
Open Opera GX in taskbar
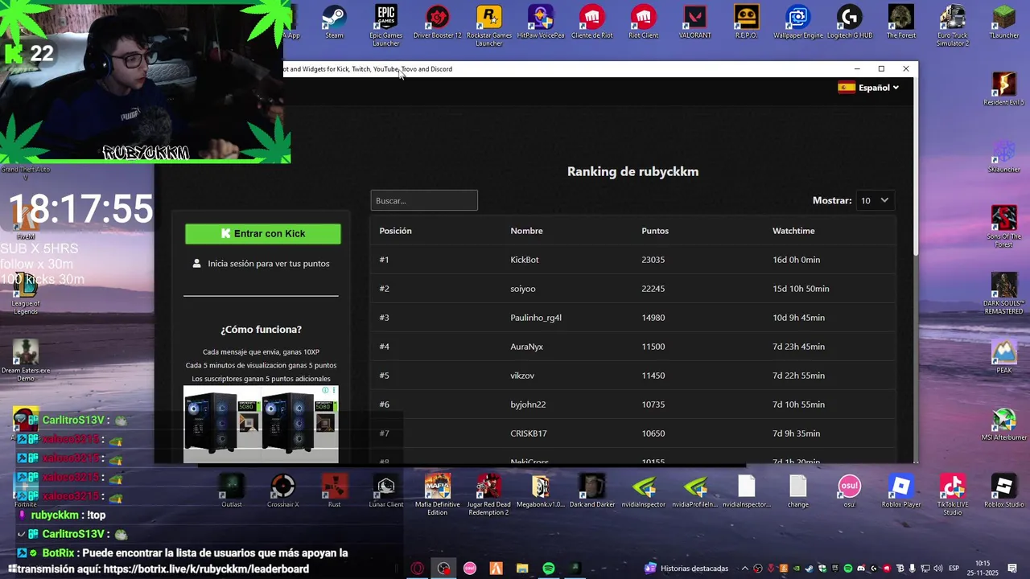pos(418,569)
